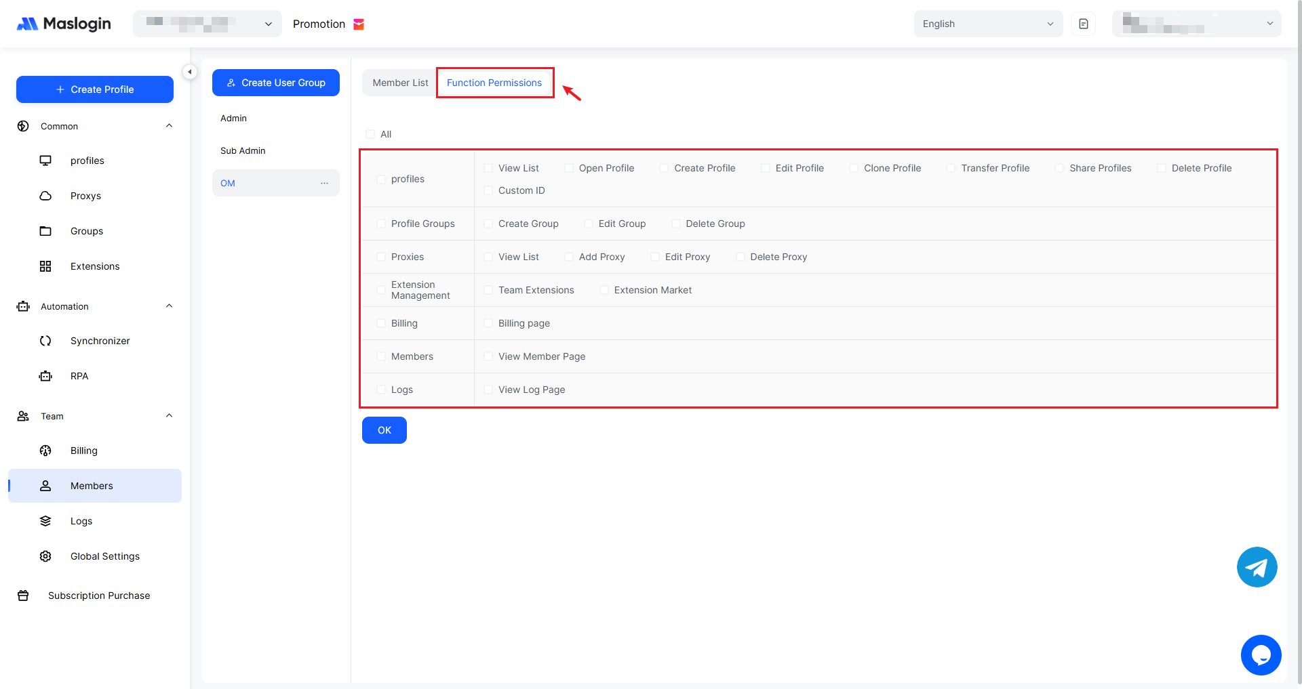
Task: Open the OM group's three-dot menu
Action: pyautogui.click(x=324, y=183)
